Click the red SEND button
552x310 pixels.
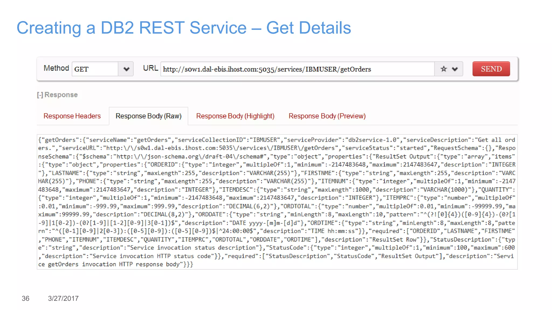pyautogui.click(x=491, y=69)
